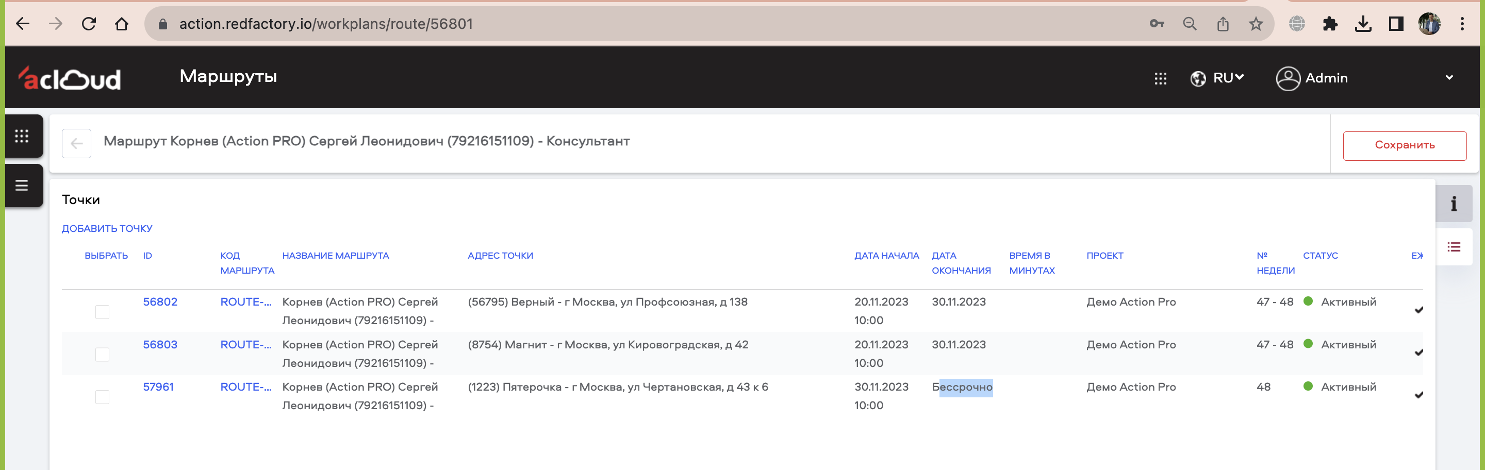Click Активный status in row 57961
Viewport: 1485px width, 470px height.
point(1348,387)
